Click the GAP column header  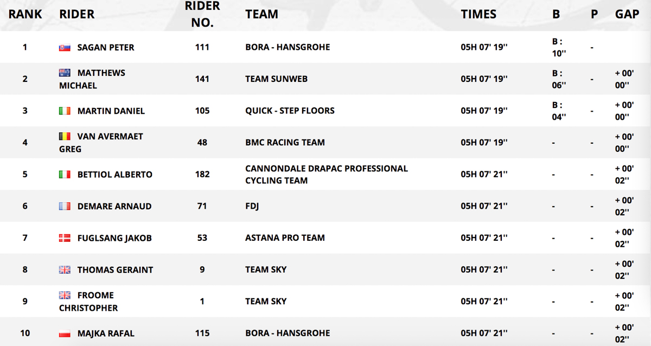[x=627, y=15]
